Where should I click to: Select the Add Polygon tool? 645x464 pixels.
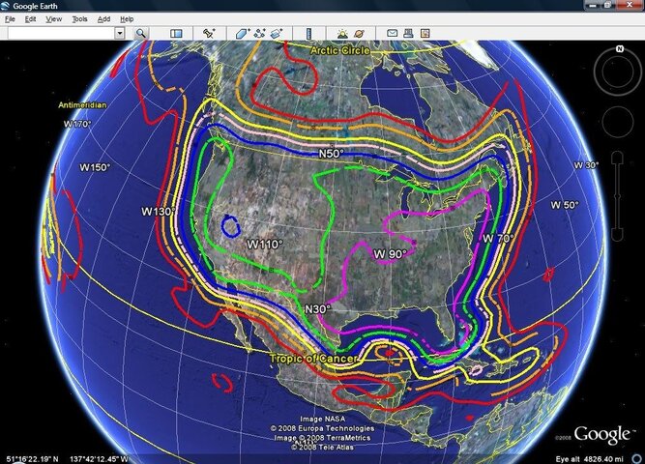pos(243,33)
